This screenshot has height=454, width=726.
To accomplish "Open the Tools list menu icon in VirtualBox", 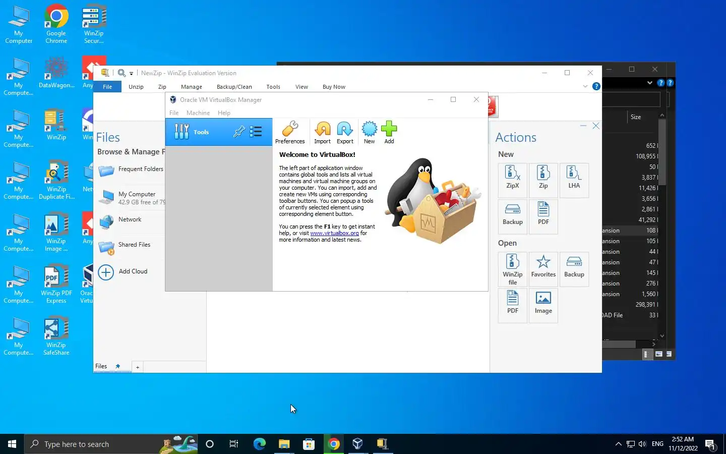I will pos(256,132).
